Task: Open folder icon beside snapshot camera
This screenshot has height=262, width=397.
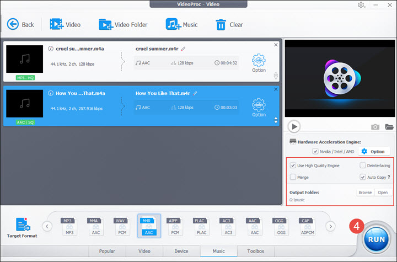Action: tap(389, 127)
